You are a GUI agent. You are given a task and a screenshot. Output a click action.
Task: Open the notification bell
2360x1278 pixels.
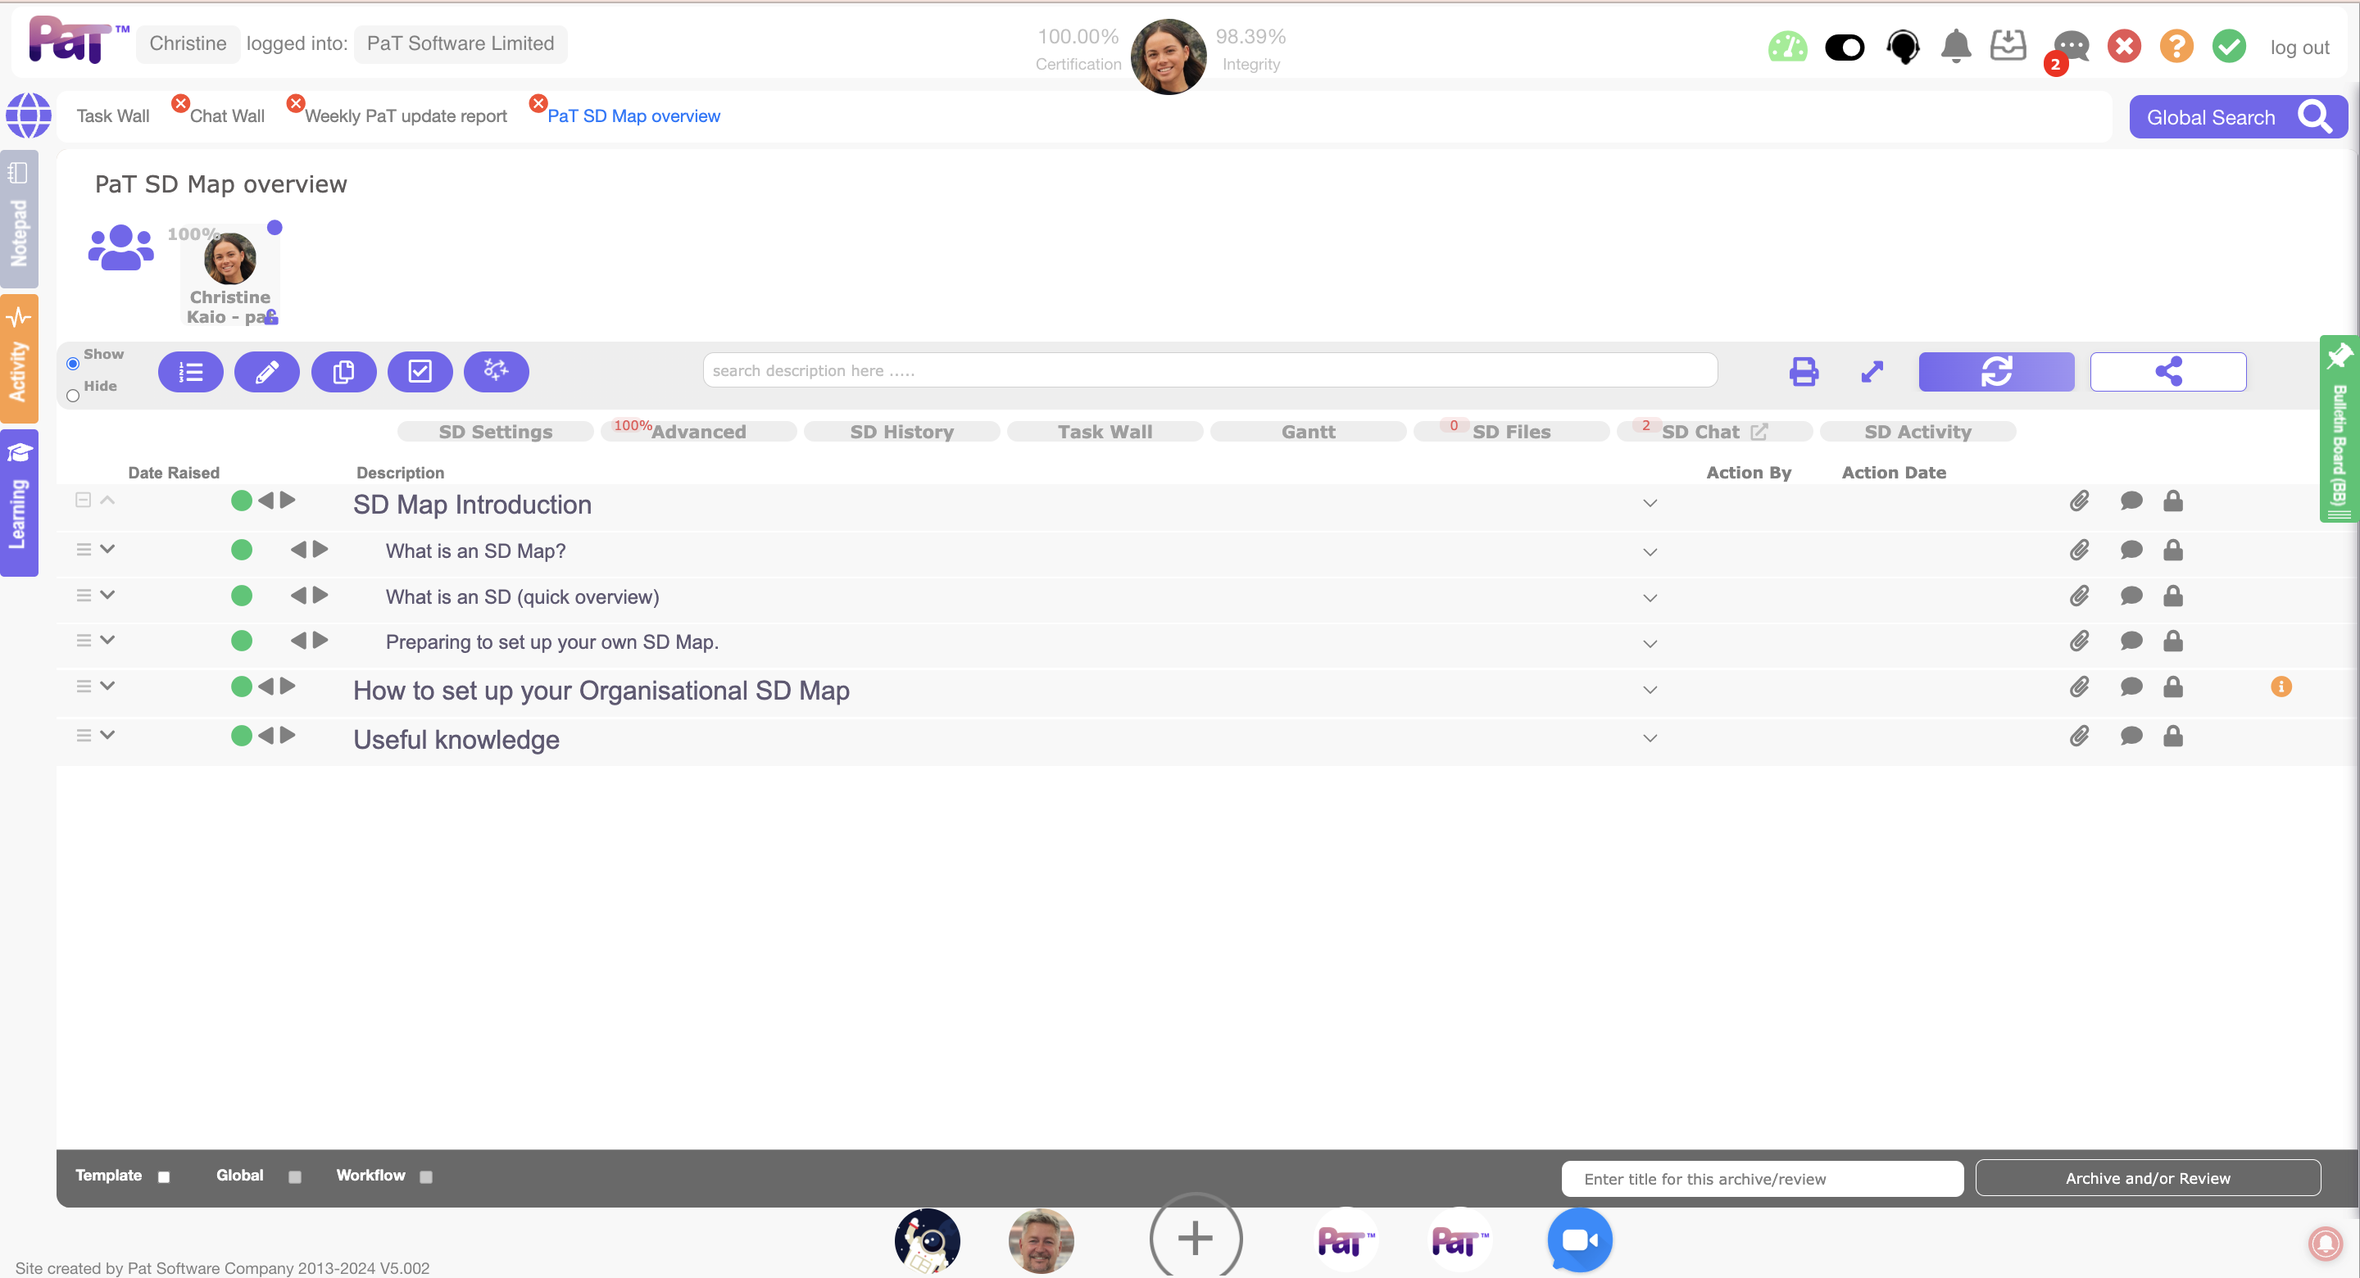point(1955,45)
